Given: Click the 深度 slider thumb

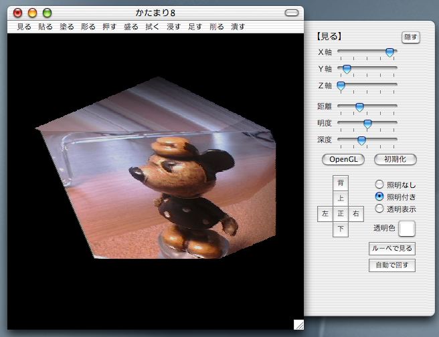Looking at the screenshot, I should coord(362,140).
